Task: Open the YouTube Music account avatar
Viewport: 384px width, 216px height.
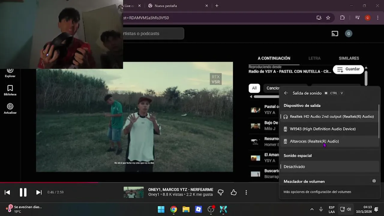Action: 349,34
